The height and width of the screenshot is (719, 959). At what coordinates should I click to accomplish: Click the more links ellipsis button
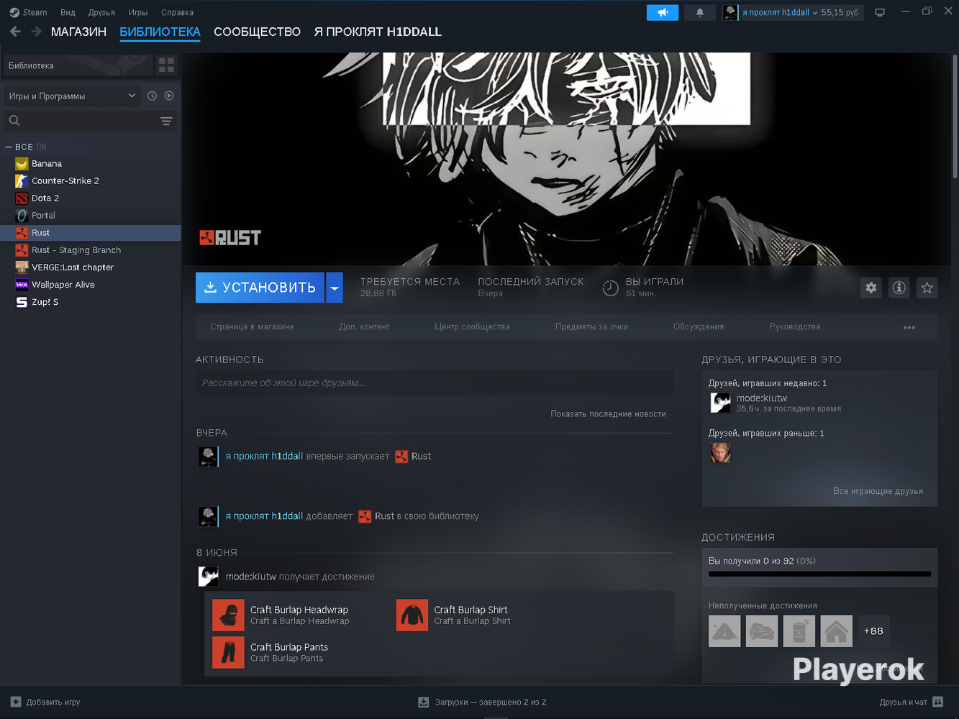click(909, 327)
